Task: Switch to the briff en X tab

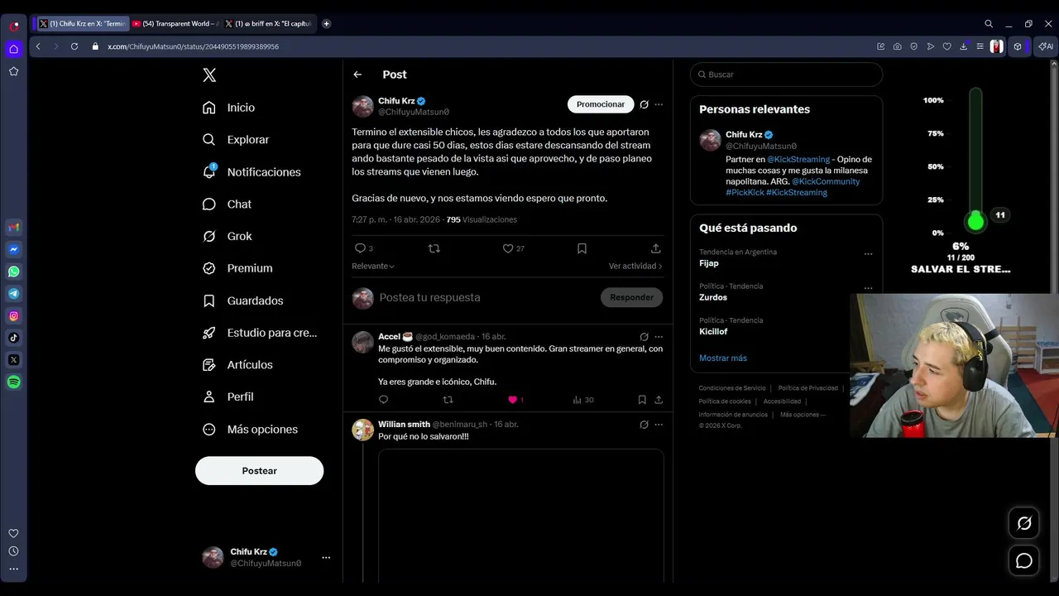Action: point(269,24)
